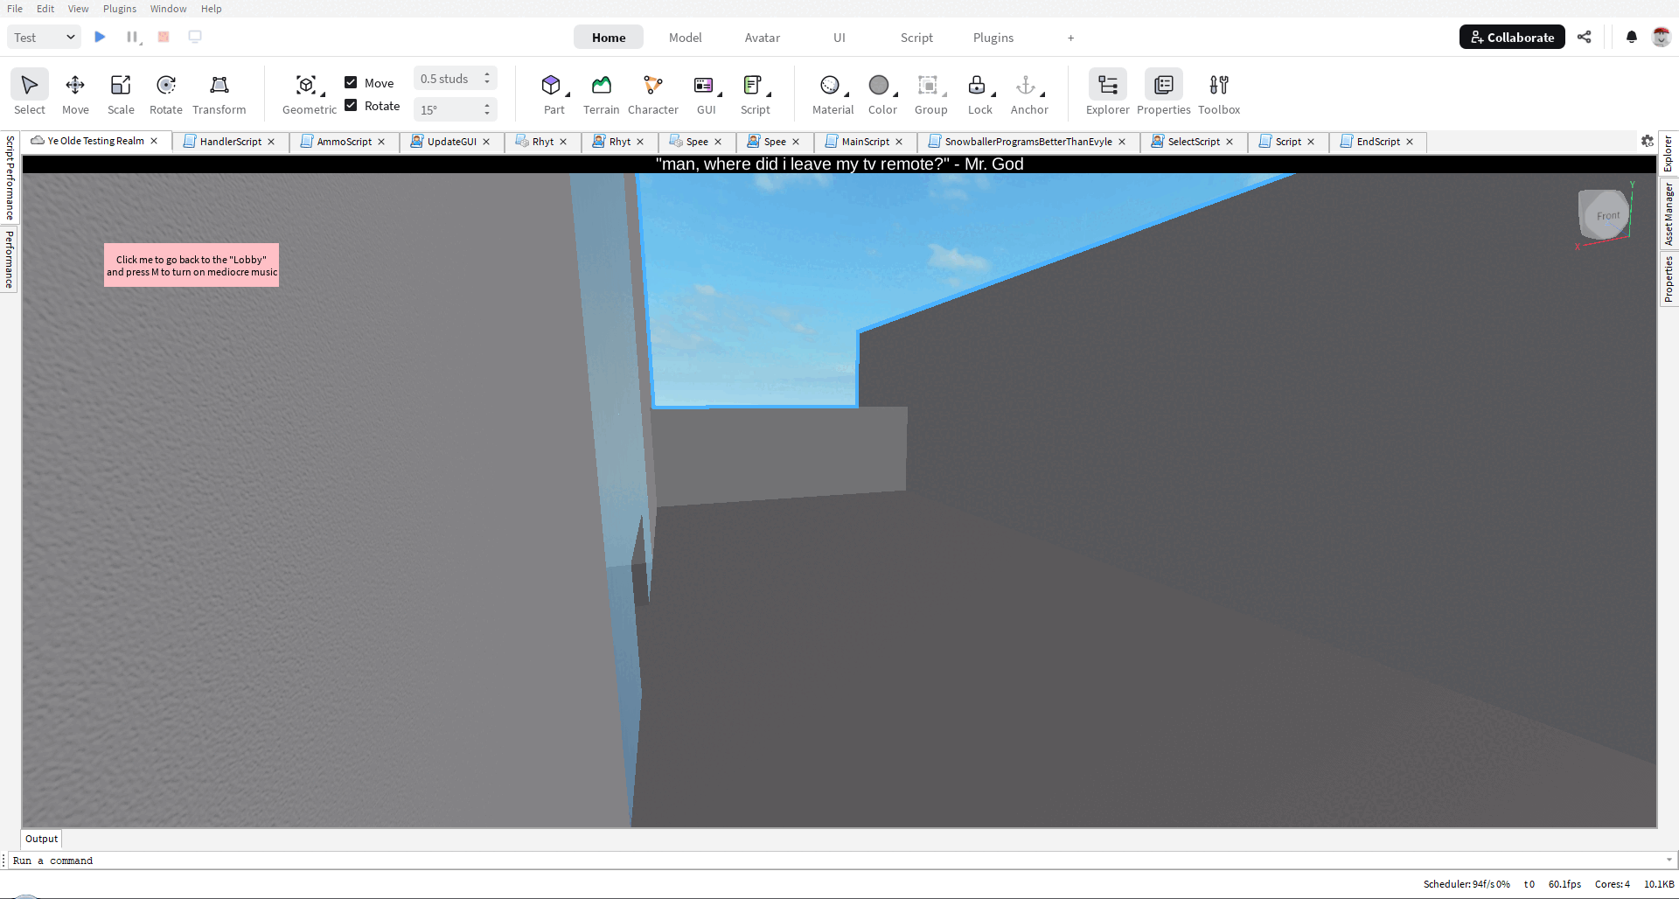Open the HandlerScript tab
Image resolution: width=1679 pixels, height=899 pixels.
click(227, 141)
